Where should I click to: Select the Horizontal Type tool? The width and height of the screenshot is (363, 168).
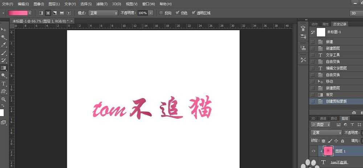coord(4,83)
